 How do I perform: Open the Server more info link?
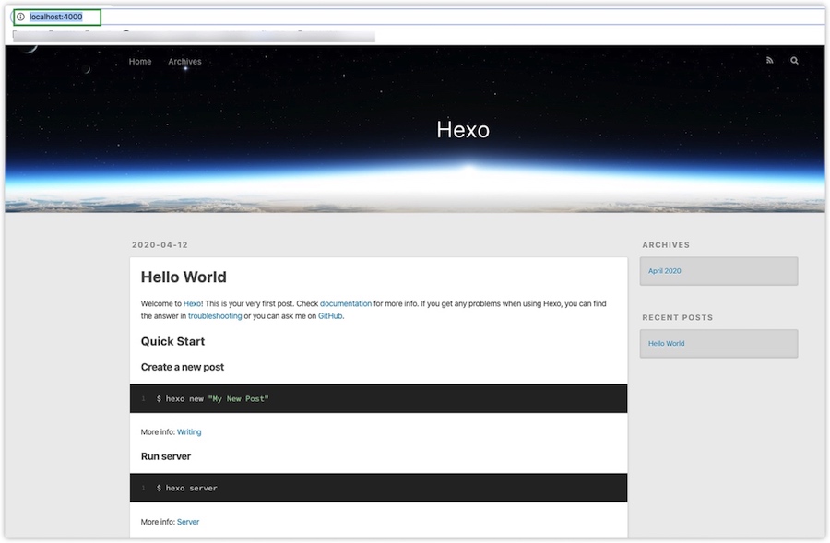(188, 522)
